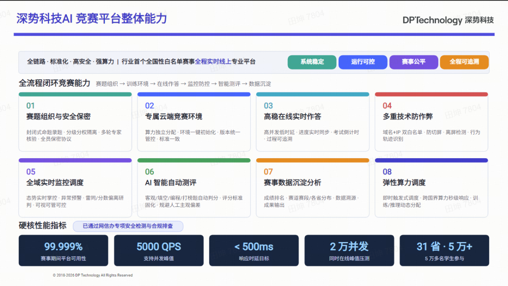The height and width of the screenshot is (286, 508).
Task: Select the 同时在线峰值压测 caption
Action: 349,258
